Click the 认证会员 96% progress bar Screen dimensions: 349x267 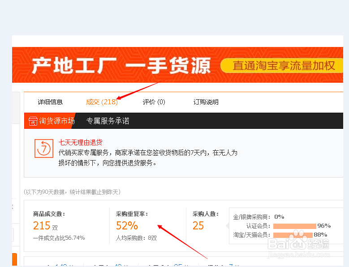[295, 226]
